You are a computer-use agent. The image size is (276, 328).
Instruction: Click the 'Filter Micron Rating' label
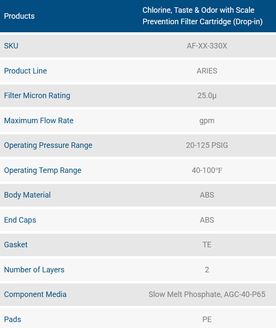tap(37, 96)
